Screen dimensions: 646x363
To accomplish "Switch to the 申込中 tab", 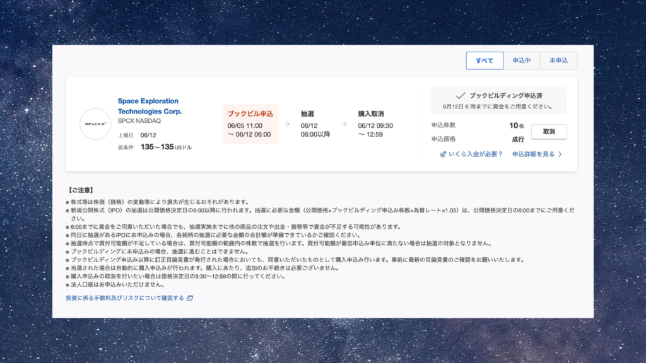I will (522, 60).
